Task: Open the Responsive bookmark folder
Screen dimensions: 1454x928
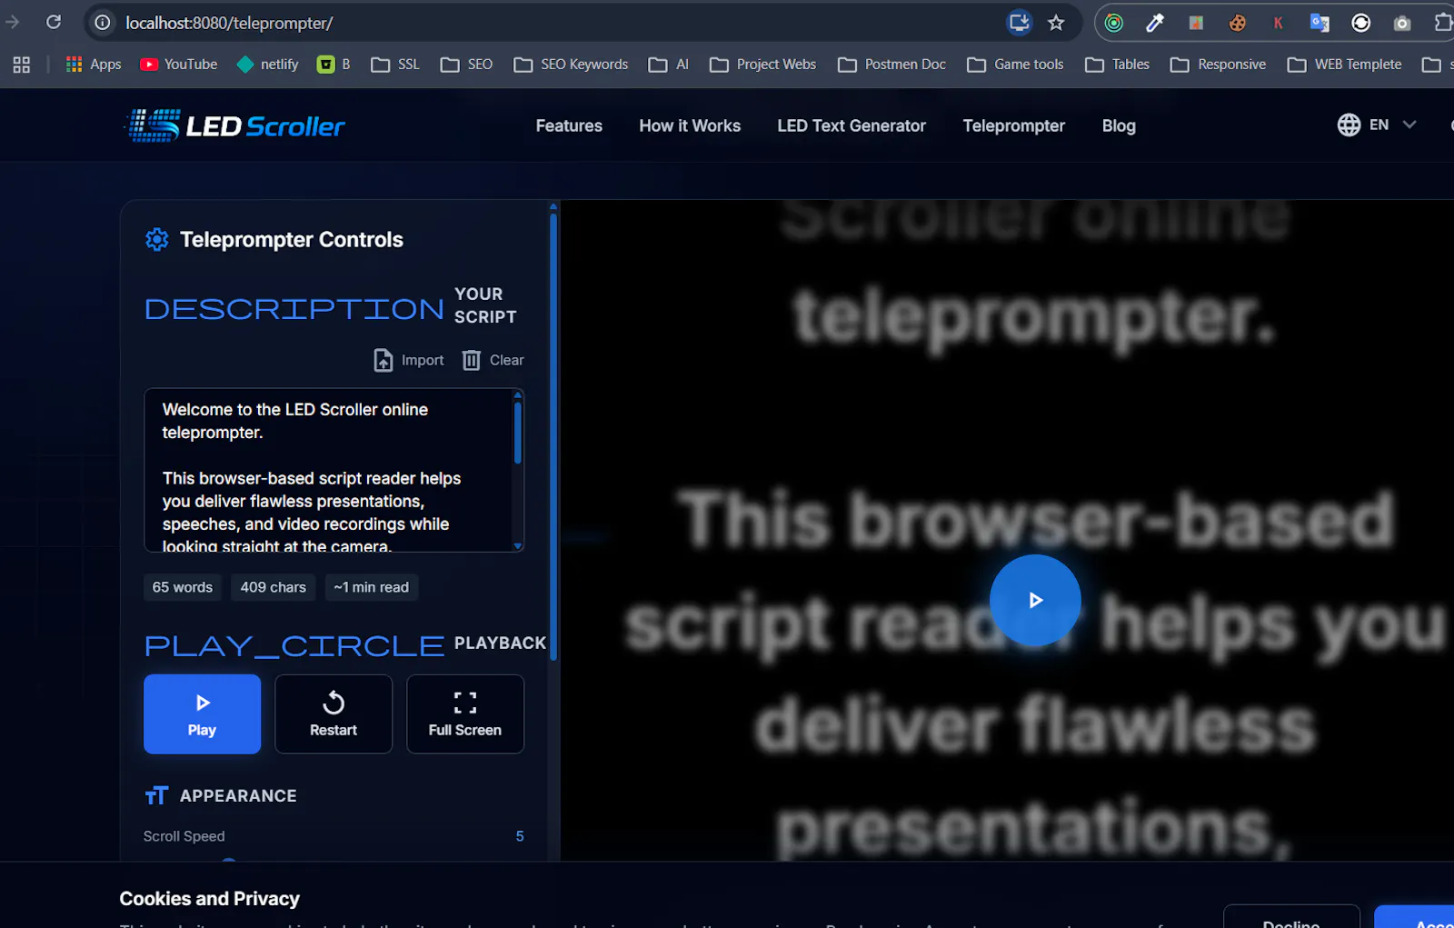Action: [1219, 65]
